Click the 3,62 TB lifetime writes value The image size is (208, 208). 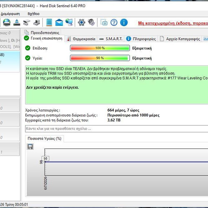coord(114,120)
